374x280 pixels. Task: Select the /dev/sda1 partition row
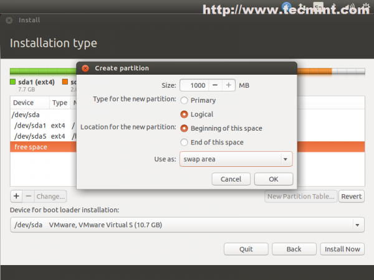[44, 126]
